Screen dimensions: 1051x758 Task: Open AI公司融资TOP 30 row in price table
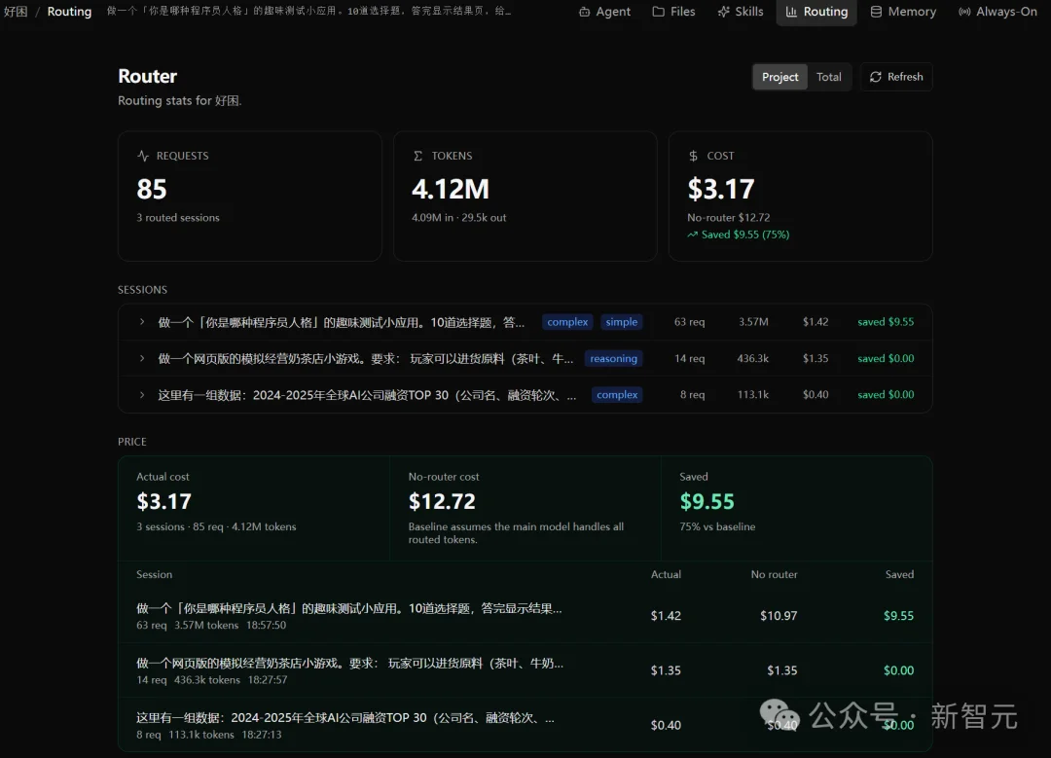pyautogui.click(x=525, y=725)
